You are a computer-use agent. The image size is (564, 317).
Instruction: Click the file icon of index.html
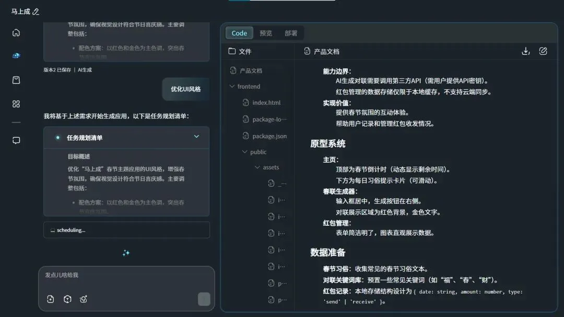tap(245, 103)
